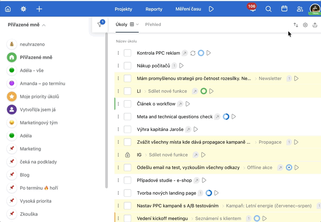Click the sort arrows icon
This screenshot has height=222, width=321.
coord(296,25)
